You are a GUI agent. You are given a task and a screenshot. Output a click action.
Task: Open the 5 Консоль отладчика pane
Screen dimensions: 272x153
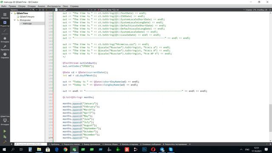(x=129, y=144)
